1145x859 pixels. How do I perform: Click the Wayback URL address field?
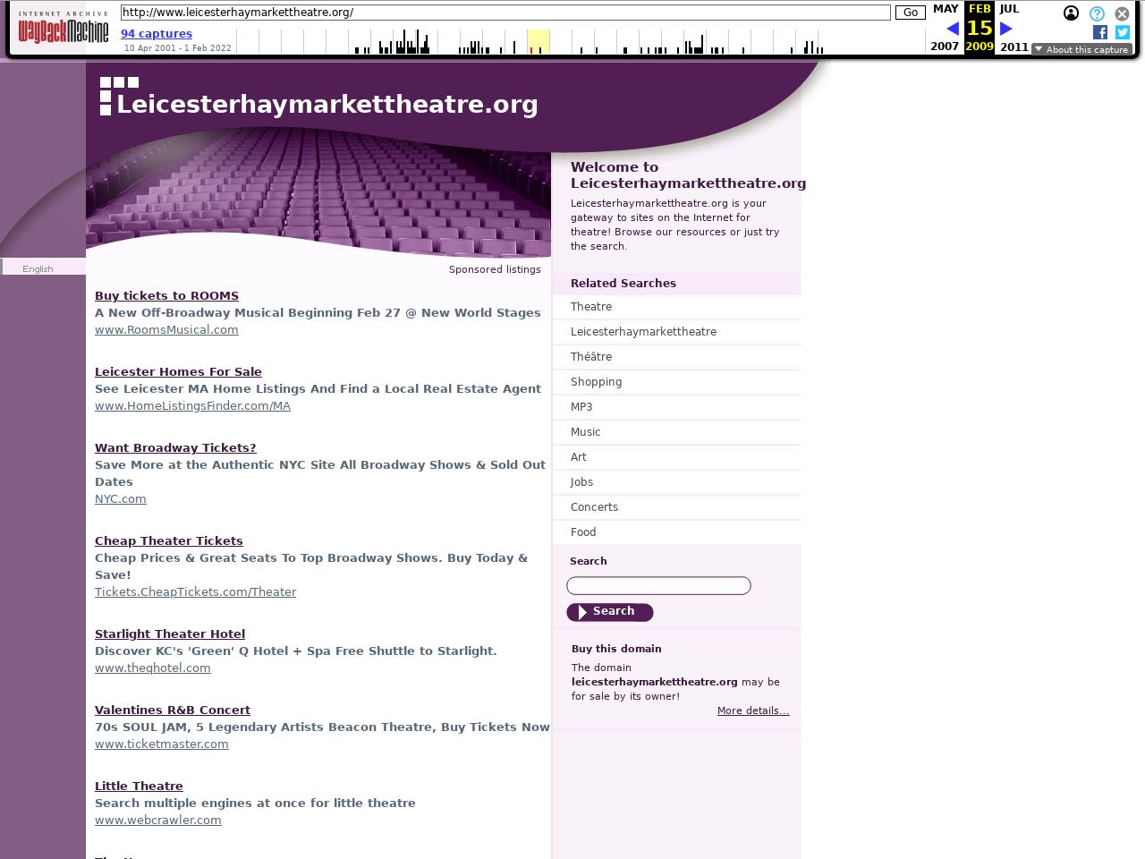pos(505,13)
